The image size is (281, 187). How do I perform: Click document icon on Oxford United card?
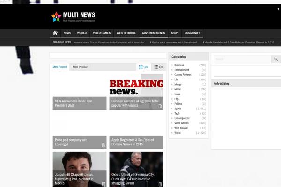(160, 184)
